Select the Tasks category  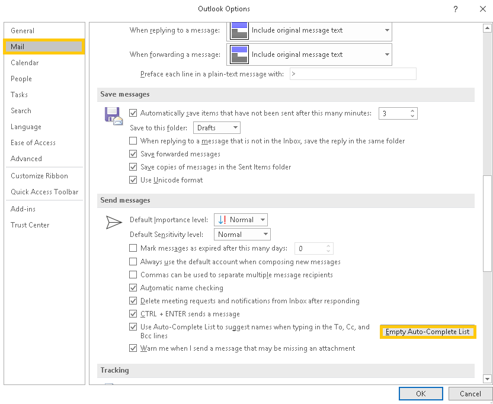[x=44, y=95]
